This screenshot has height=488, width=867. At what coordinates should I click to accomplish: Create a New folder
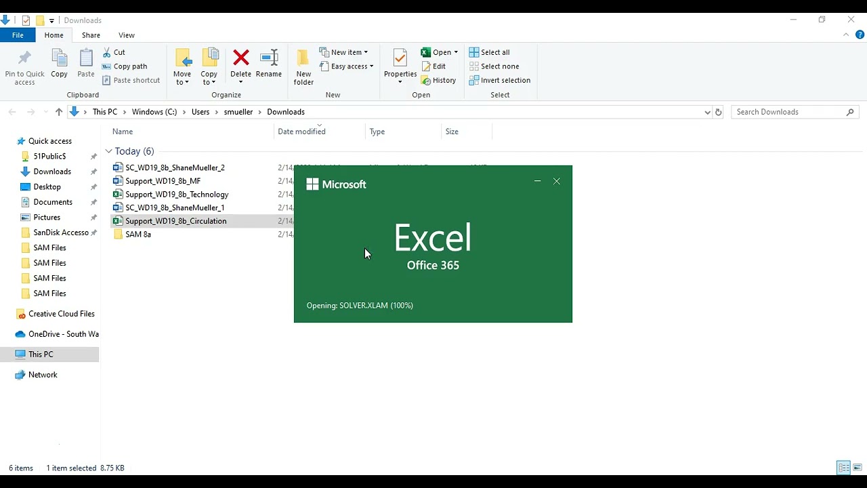pyautogui.click(x=303, y=67)
